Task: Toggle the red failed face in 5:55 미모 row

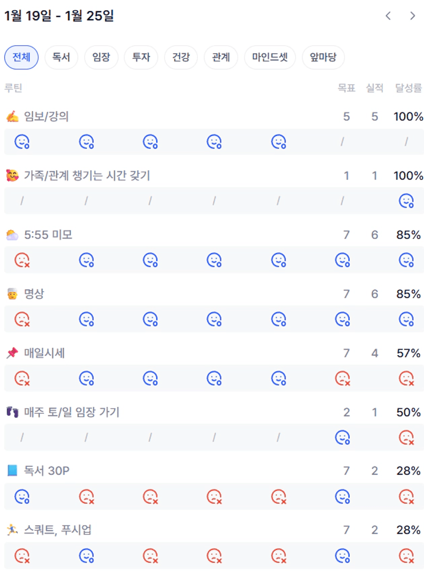Action: pos(22,260)
